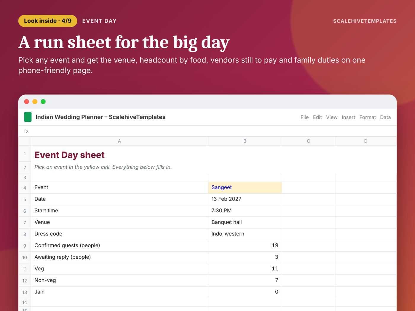Click the 'Confirmed guests (people)' label cell
The image size is (415, 311).
(119, 246)
